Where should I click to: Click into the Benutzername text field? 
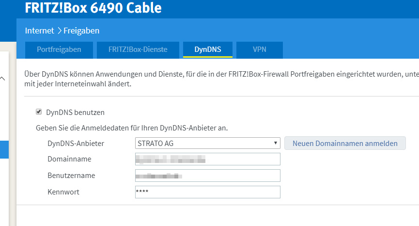(207, 176)
